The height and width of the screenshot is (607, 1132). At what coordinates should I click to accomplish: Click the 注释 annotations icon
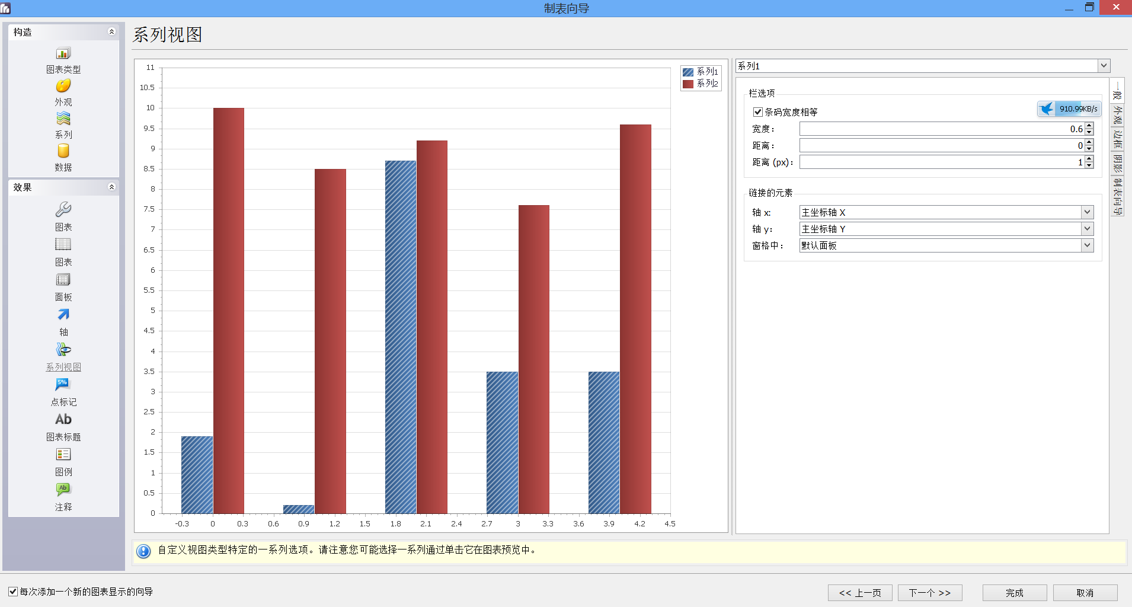(x=63, y=490)
